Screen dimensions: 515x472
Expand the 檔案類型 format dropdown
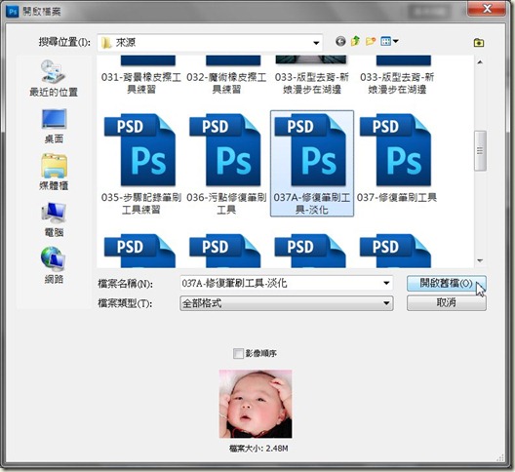tap(386, 303)
